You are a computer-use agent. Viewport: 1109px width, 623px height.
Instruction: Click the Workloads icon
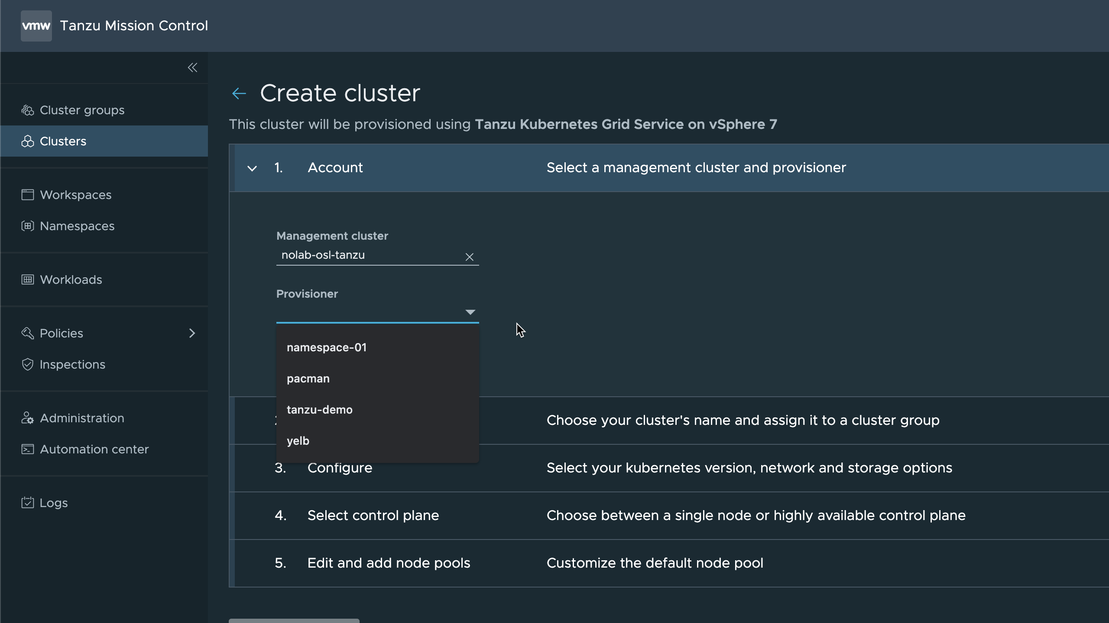pyautogui.click(x=28, y=279)
